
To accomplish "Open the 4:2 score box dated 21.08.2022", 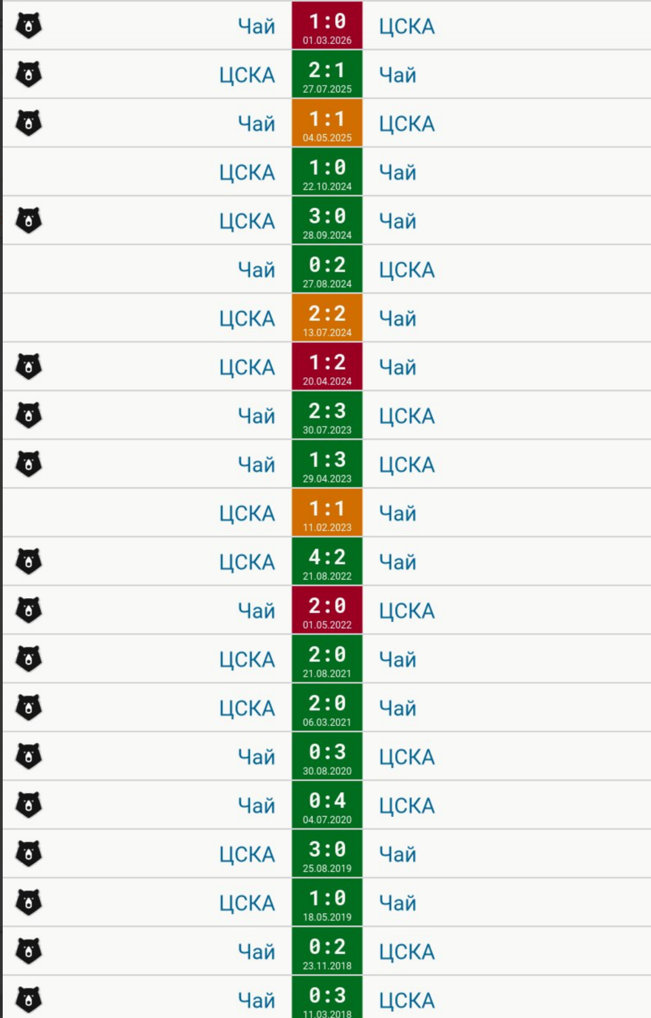I will 327,561.
